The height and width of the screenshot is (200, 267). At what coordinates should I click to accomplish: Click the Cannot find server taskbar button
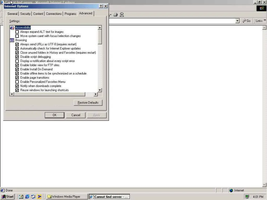[x=109, y=197]
